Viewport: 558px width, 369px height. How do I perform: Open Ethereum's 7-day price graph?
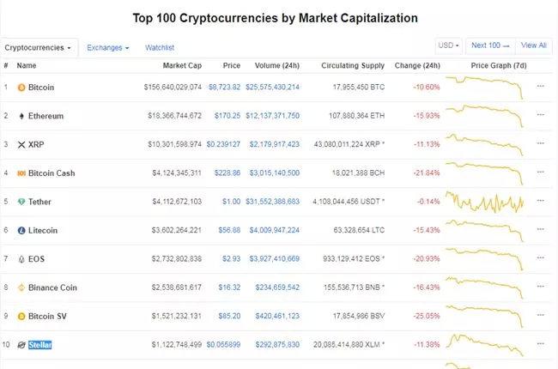(x=484, y=116)
